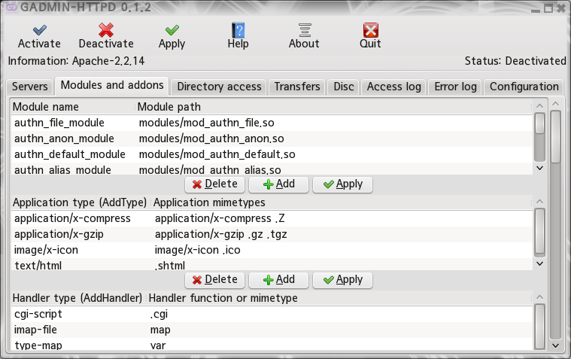View the Access log tab
The width and height of the screenshot is (571, 359).
[x=393, y=87]
